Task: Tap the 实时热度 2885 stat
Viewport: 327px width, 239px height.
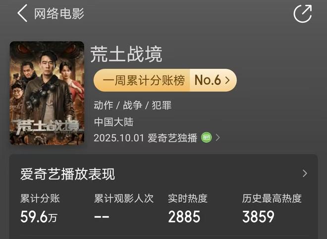Action: pos(188,208)
